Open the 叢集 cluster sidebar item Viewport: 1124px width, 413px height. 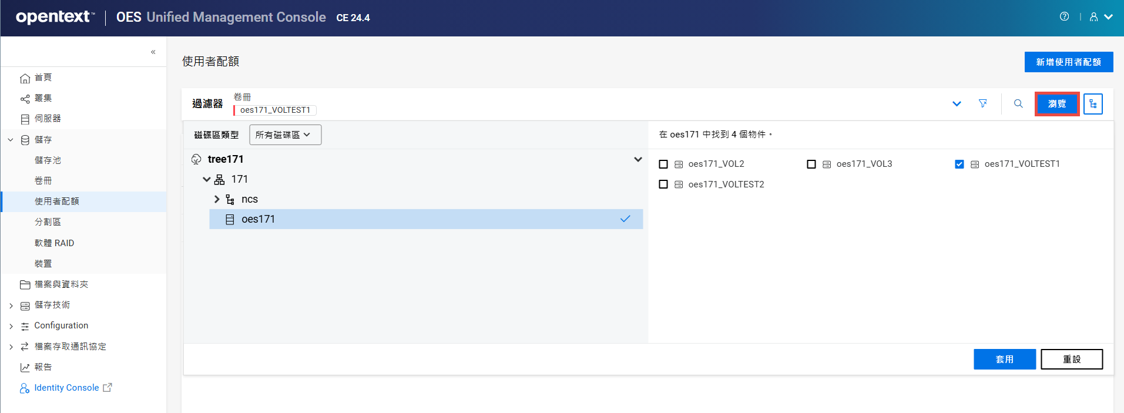pyautogui.click(x=43, y=98)
